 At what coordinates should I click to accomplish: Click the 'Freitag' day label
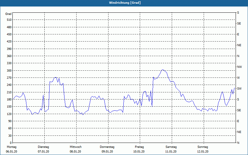point(139,147)
